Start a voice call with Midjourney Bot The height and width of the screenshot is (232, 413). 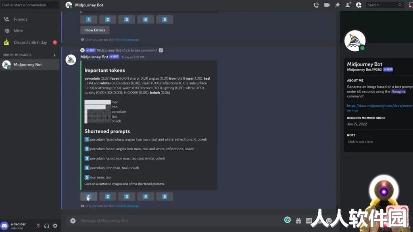pyautogui.click(x=316, y=5)
